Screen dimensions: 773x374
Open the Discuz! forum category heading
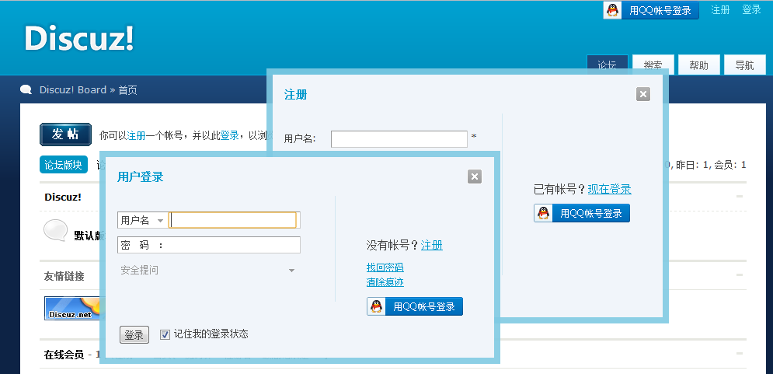coord(63,197)
